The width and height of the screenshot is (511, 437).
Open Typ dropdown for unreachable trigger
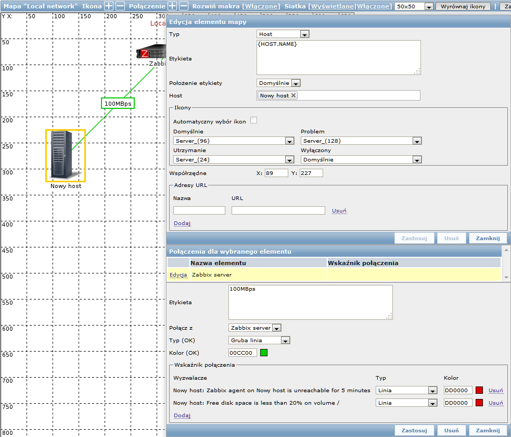click(406, 390)
